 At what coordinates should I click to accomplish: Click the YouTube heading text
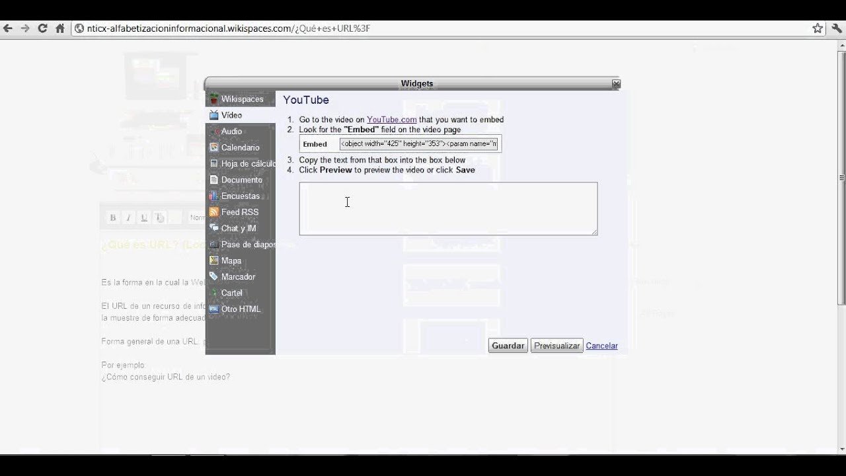pos(306,100)
